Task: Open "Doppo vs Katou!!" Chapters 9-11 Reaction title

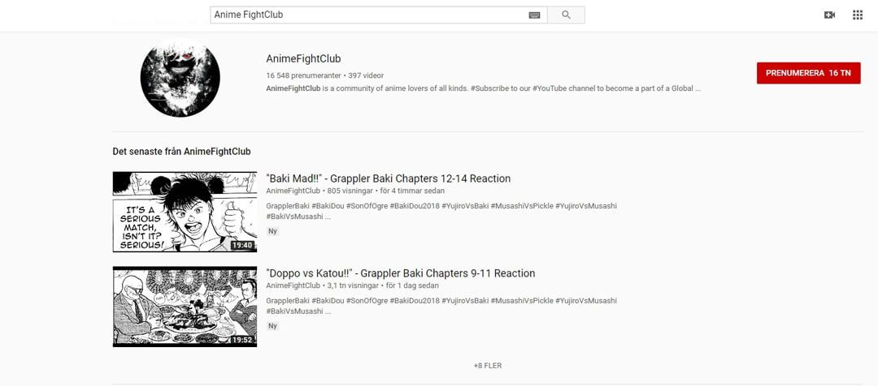Action: (x=400, y=274)
